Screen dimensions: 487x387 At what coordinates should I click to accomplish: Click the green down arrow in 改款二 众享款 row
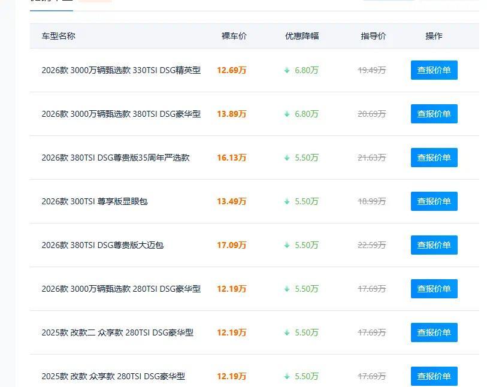click(287, 333)
